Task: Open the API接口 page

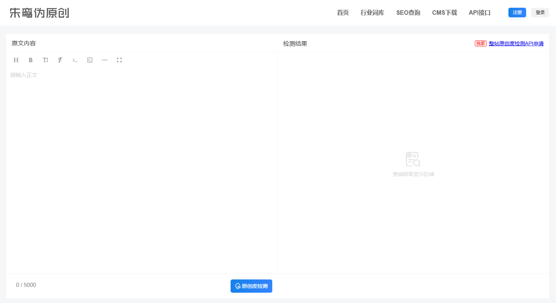Action: tap(479, 13)
